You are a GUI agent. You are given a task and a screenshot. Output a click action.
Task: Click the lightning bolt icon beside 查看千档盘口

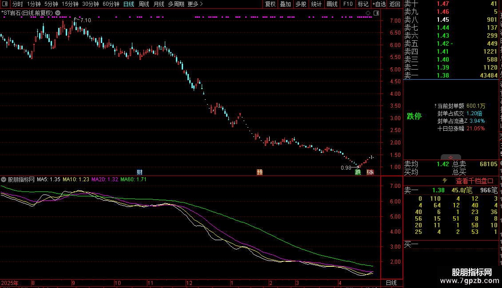445,181
